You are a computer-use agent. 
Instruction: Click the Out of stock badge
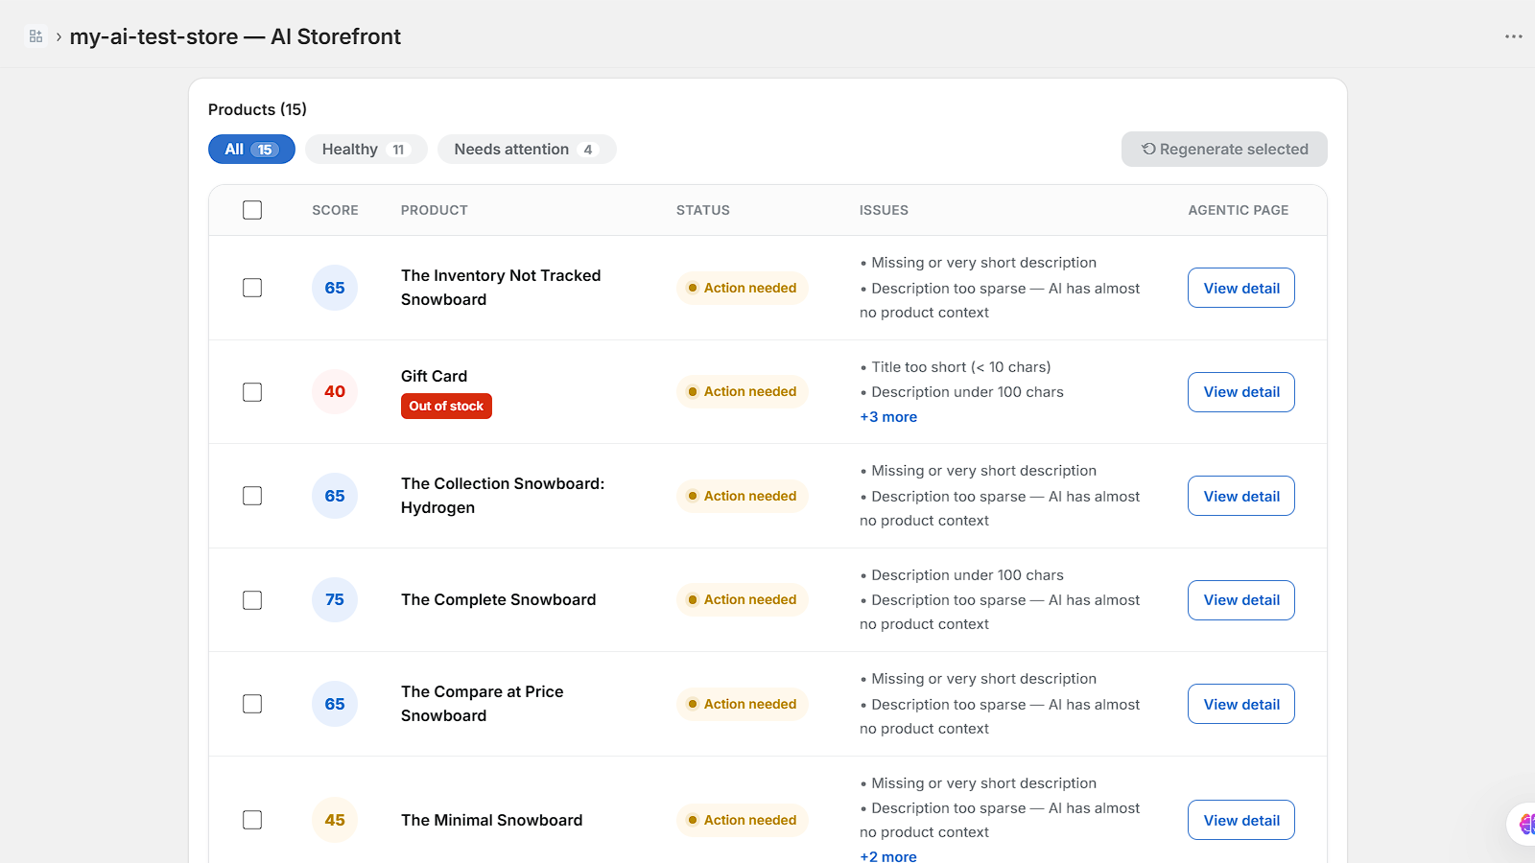click(446, 407)
